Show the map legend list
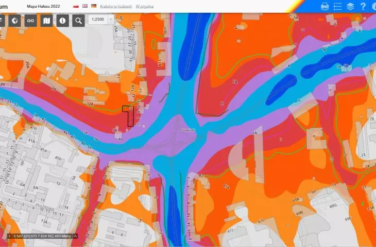Screen dimensions: 376x247 pyautogui.click(x=338, y=7)
